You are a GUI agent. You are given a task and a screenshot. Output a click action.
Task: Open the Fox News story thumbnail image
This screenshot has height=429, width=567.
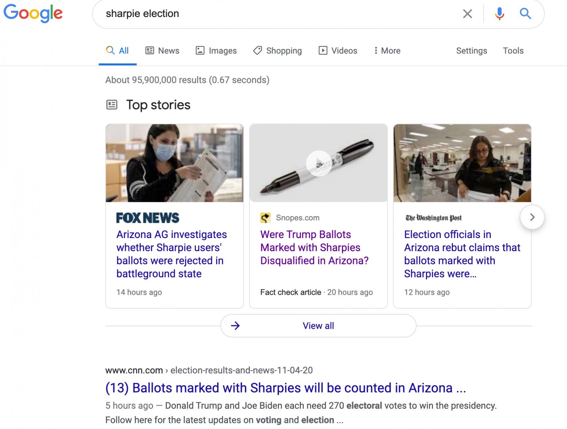click(x=174, y=163)
